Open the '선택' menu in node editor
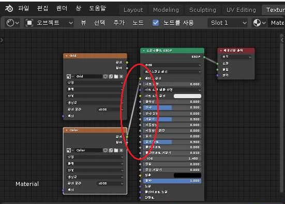 (99, 23)
